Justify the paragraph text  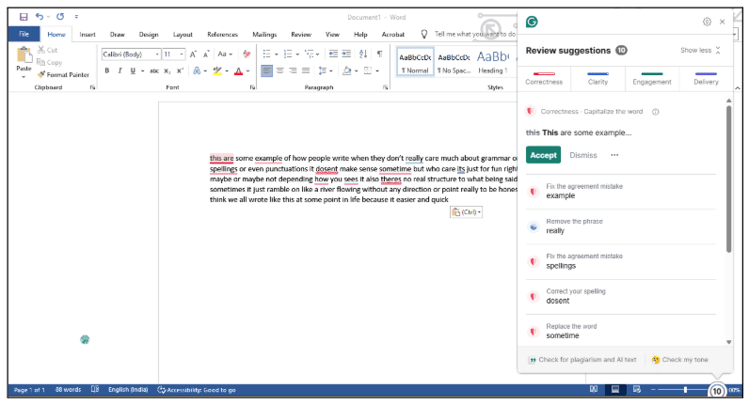[x=306, y=70]
